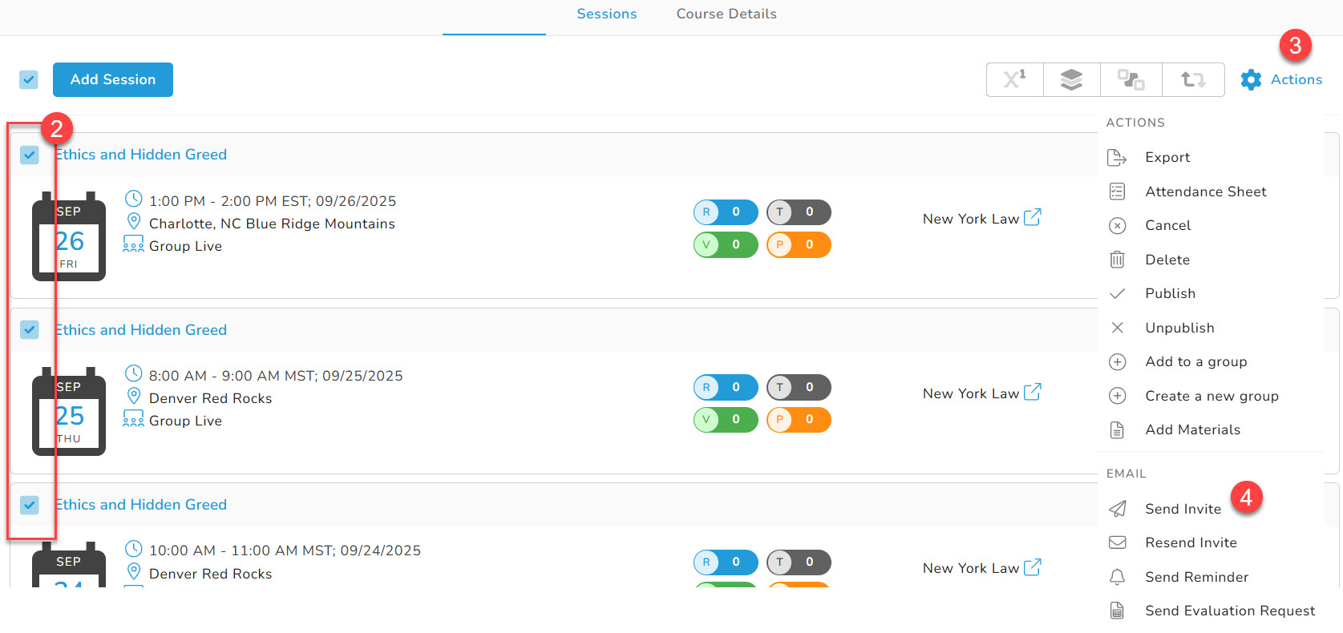Click the green V count badge for Sep 26

[x=726, y=244]
